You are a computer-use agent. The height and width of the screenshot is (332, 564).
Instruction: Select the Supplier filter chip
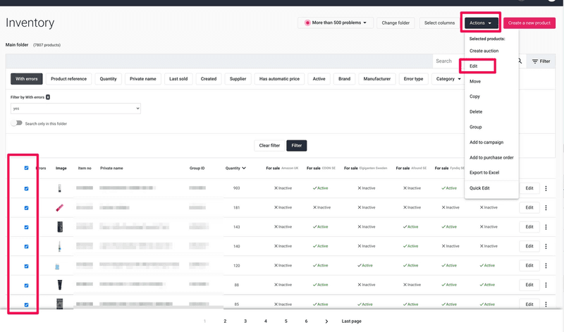click(238, 79)
